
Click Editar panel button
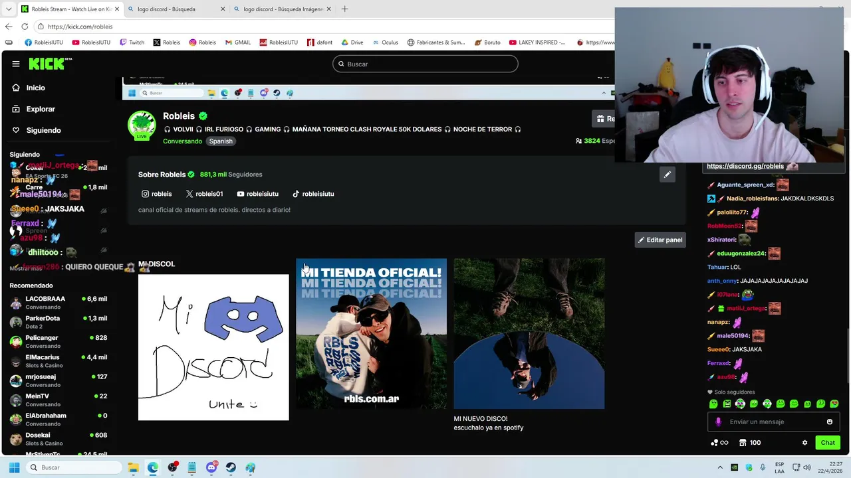tap(660, 240)
